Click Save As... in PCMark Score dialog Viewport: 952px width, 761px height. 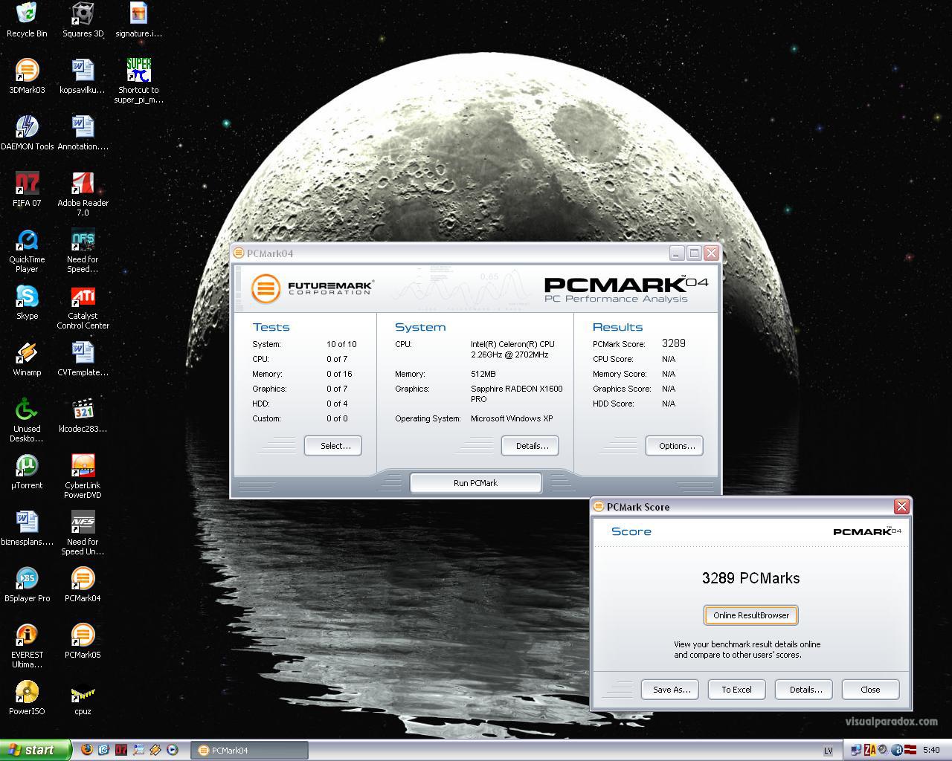click(x=670, y=690)
